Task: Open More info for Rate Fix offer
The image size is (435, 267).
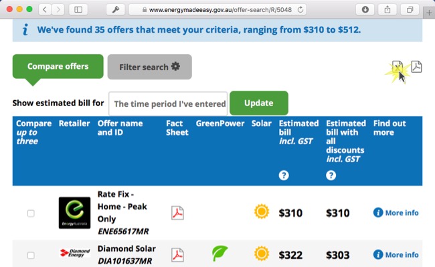Action: pos(396,213)
